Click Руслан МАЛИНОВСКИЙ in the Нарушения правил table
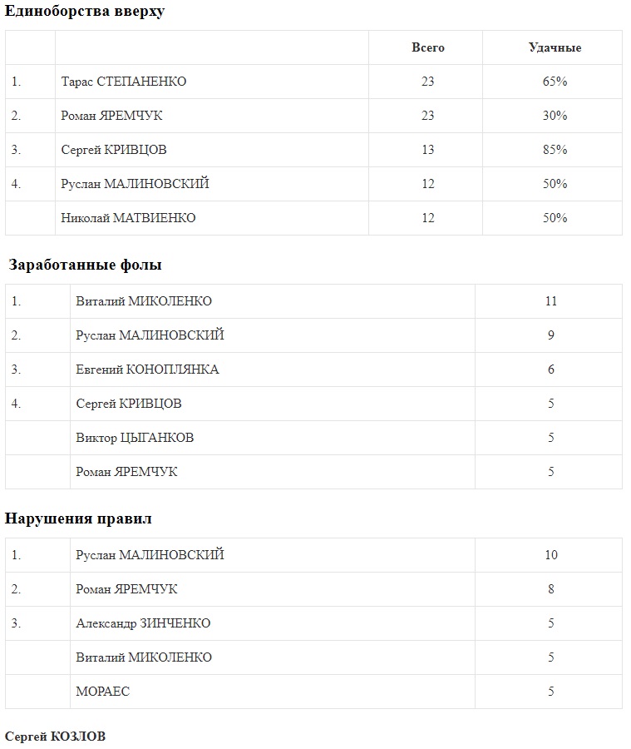Viewport: 631px width, 749px height. point(150,555)
